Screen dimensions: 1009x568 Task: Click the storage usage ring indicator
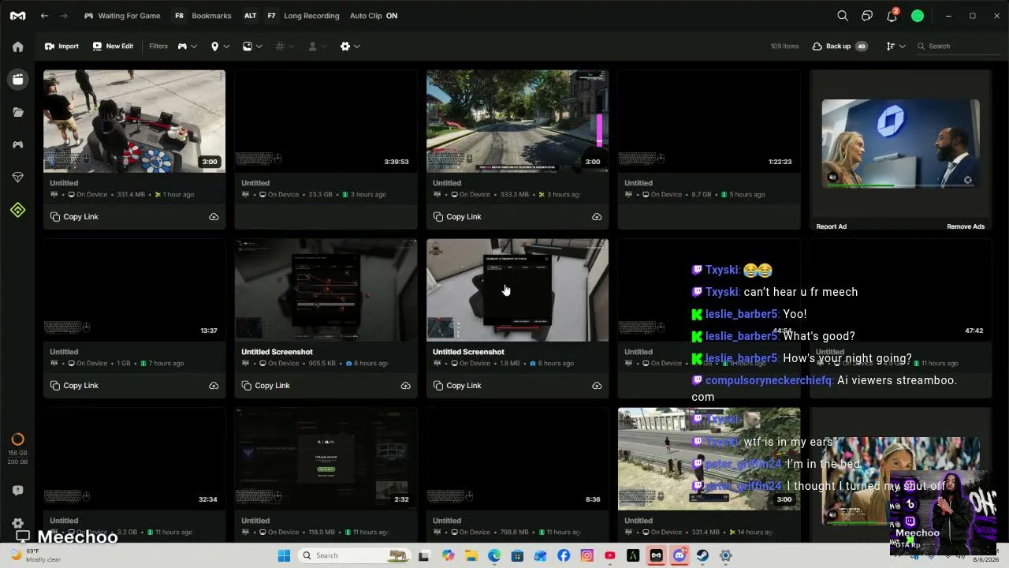point(17,439)
